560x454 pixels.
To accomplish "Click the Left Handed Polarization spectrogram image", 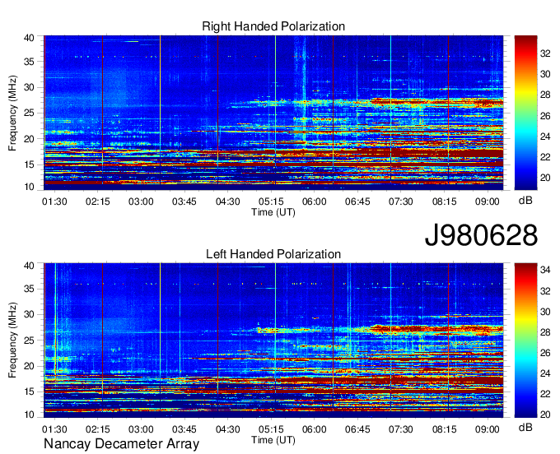I will [273, 340].
